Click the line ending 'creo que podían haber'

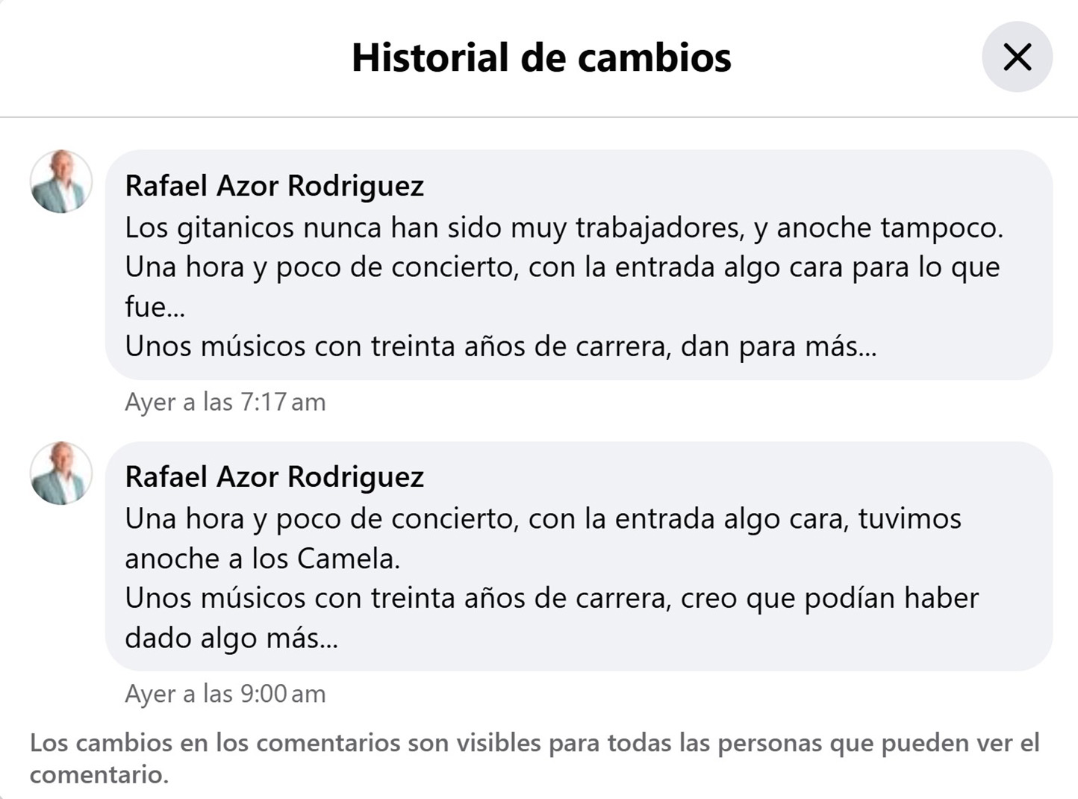(551, 597)
